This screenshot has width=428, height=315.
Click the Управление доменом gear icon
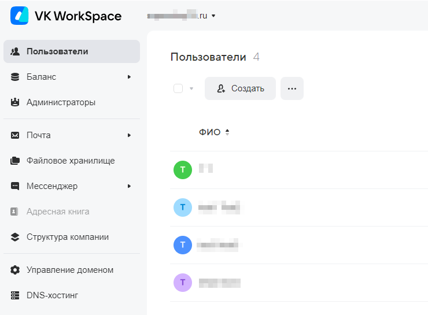click(x=15, y=270)
